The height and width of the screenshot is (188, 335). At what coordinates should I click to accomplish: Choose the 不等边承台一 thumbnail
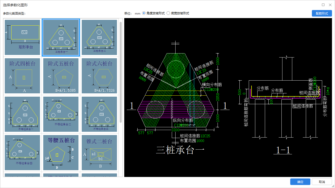point(22,114)
